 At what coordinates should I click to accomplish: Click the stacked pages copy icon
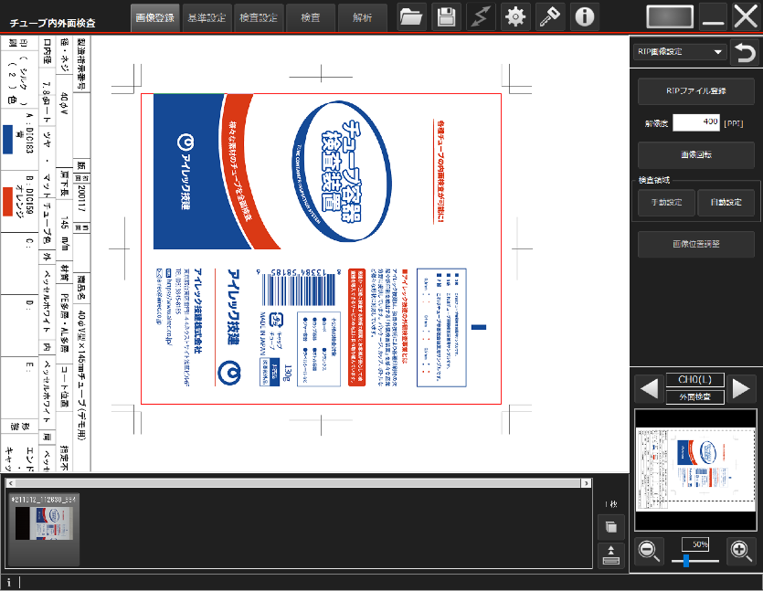coord(610,527)
